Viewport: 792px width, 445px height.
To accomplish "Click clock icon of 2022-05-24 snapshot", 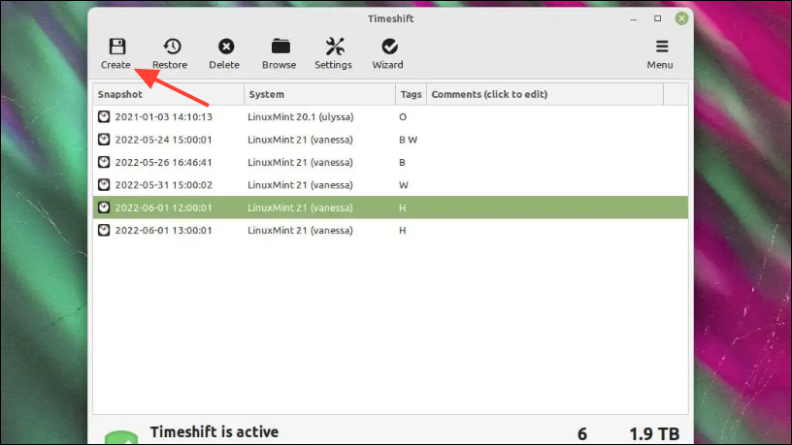I will 104,140.
